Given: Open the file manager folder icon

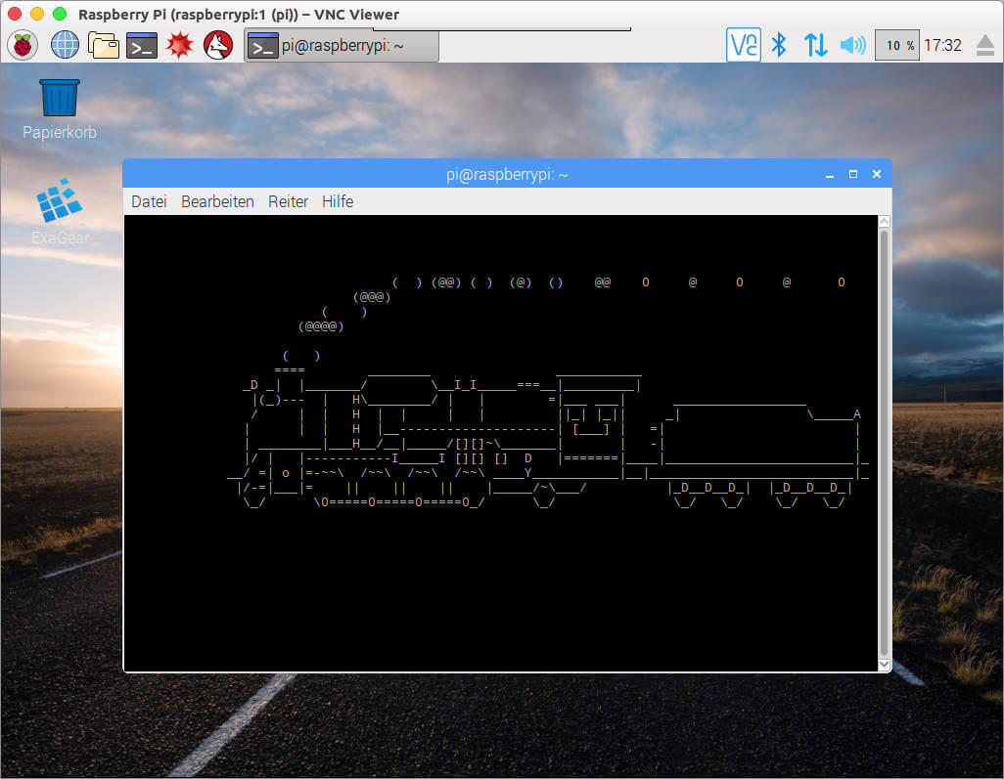Looking at the screenshot, I should (103, 45).
